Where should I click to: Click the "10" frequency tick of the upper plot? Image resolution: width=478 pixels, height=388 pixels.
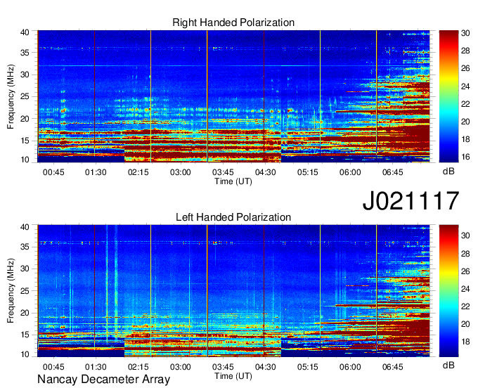pos(25,160)
